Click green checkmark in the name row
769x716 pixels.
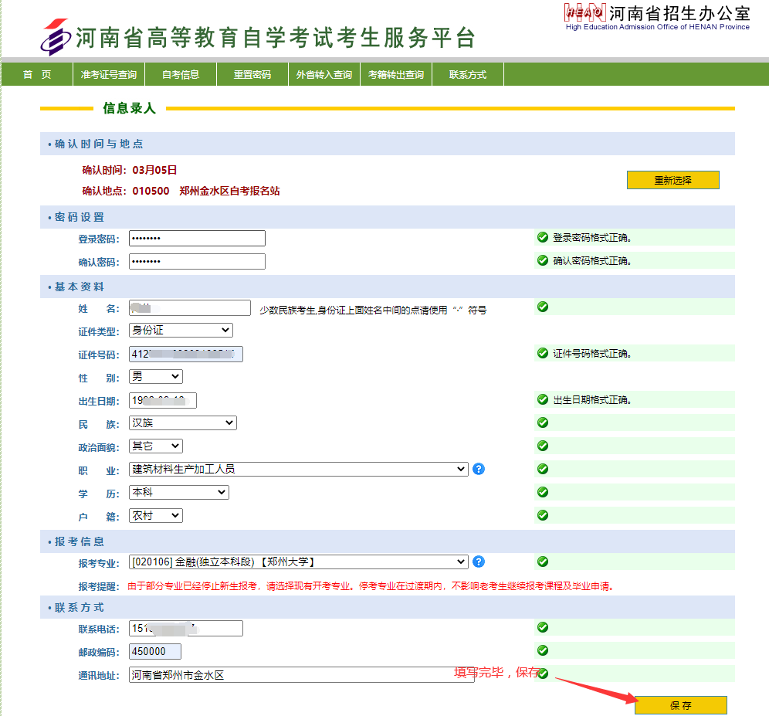click(x=543, y=307)
